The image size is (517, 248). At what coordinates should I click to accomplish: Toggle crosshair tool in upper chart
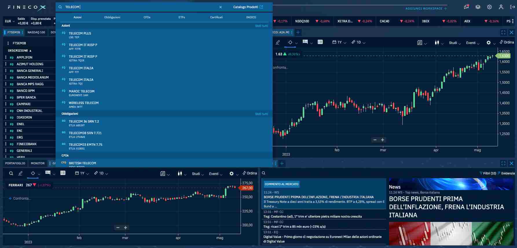pos(290,42)
